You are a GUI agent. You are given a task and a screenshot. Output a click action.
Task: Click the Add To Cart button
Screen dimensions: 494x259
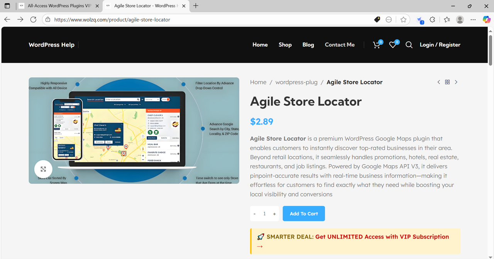point(304,214)
